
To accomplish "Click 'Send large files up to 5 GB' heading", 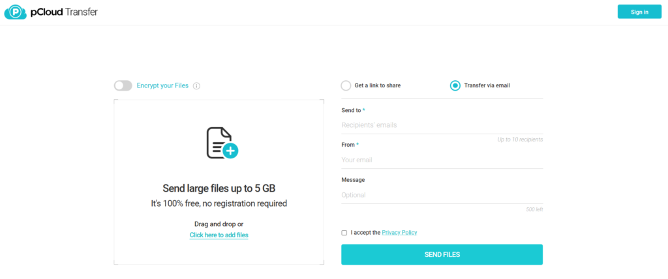I will click(x=219, y=189).
